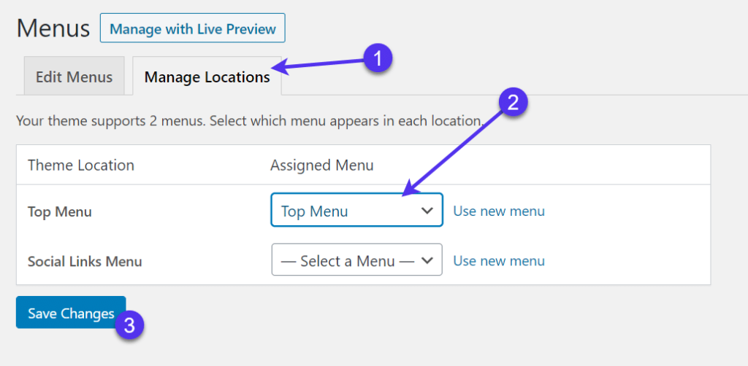Screen dimensions: 748x366
Task: Click the chevron on the Select a Menu box
Action: point(427,260)
